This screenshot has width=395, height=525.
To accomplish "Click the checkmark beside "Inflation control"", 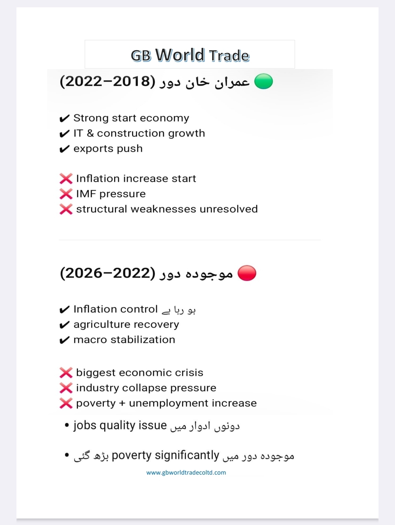I will (64, 310).
